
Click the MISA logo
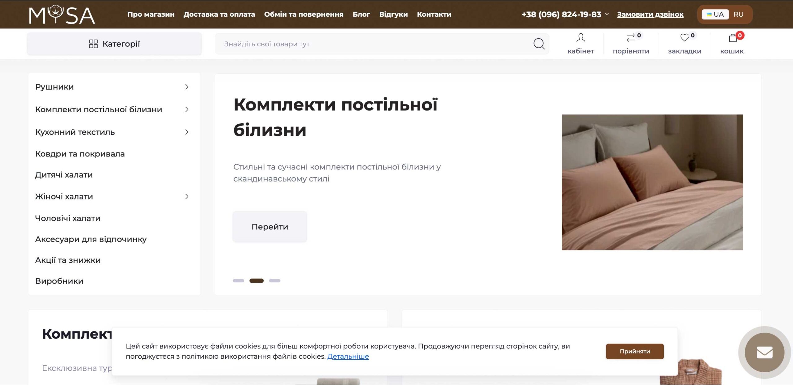[62, 15]
